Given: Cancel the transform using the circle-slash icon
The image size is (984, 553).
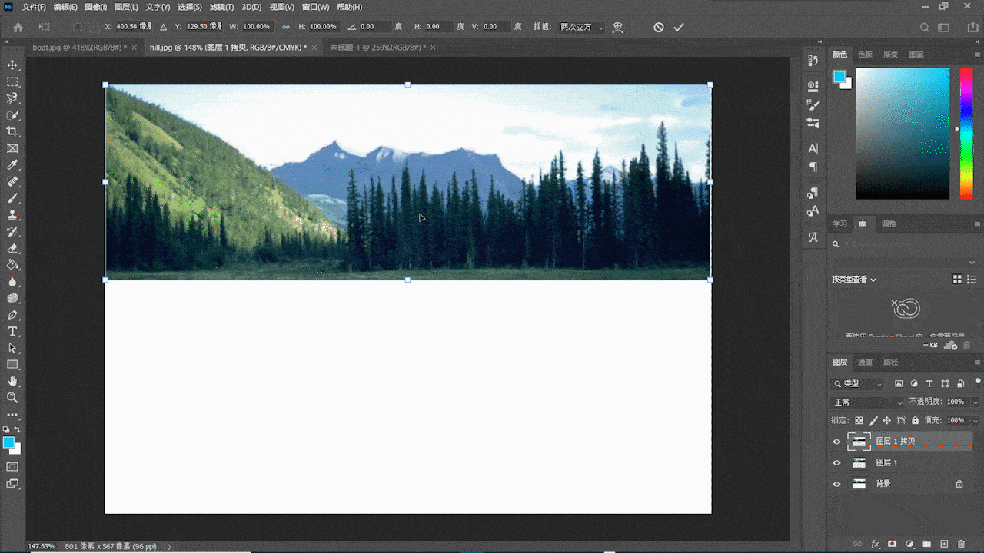Looking at the screenshot, I should point(659,27).
